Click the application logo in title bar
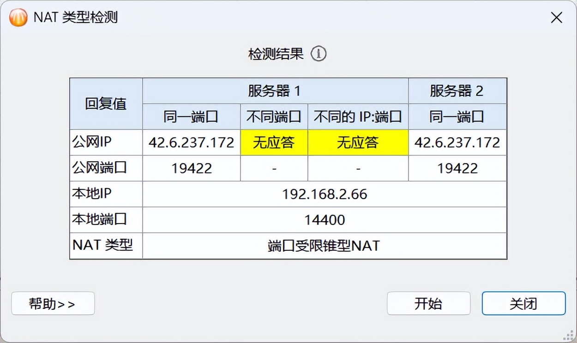 18,18
